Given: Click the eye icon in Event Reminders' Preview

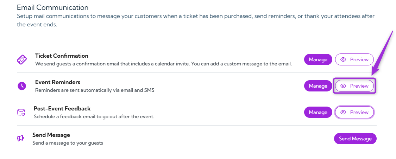Looking at the screenshot, I should click(x=343, y=86).
